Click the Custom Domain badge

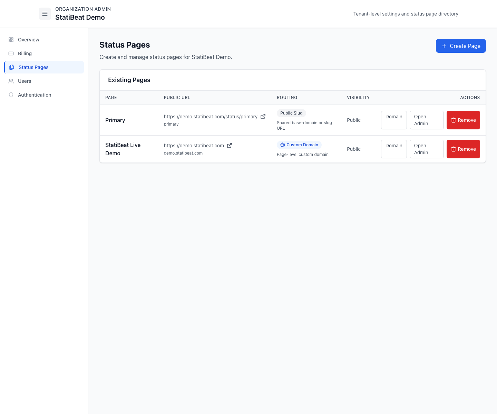299,145
